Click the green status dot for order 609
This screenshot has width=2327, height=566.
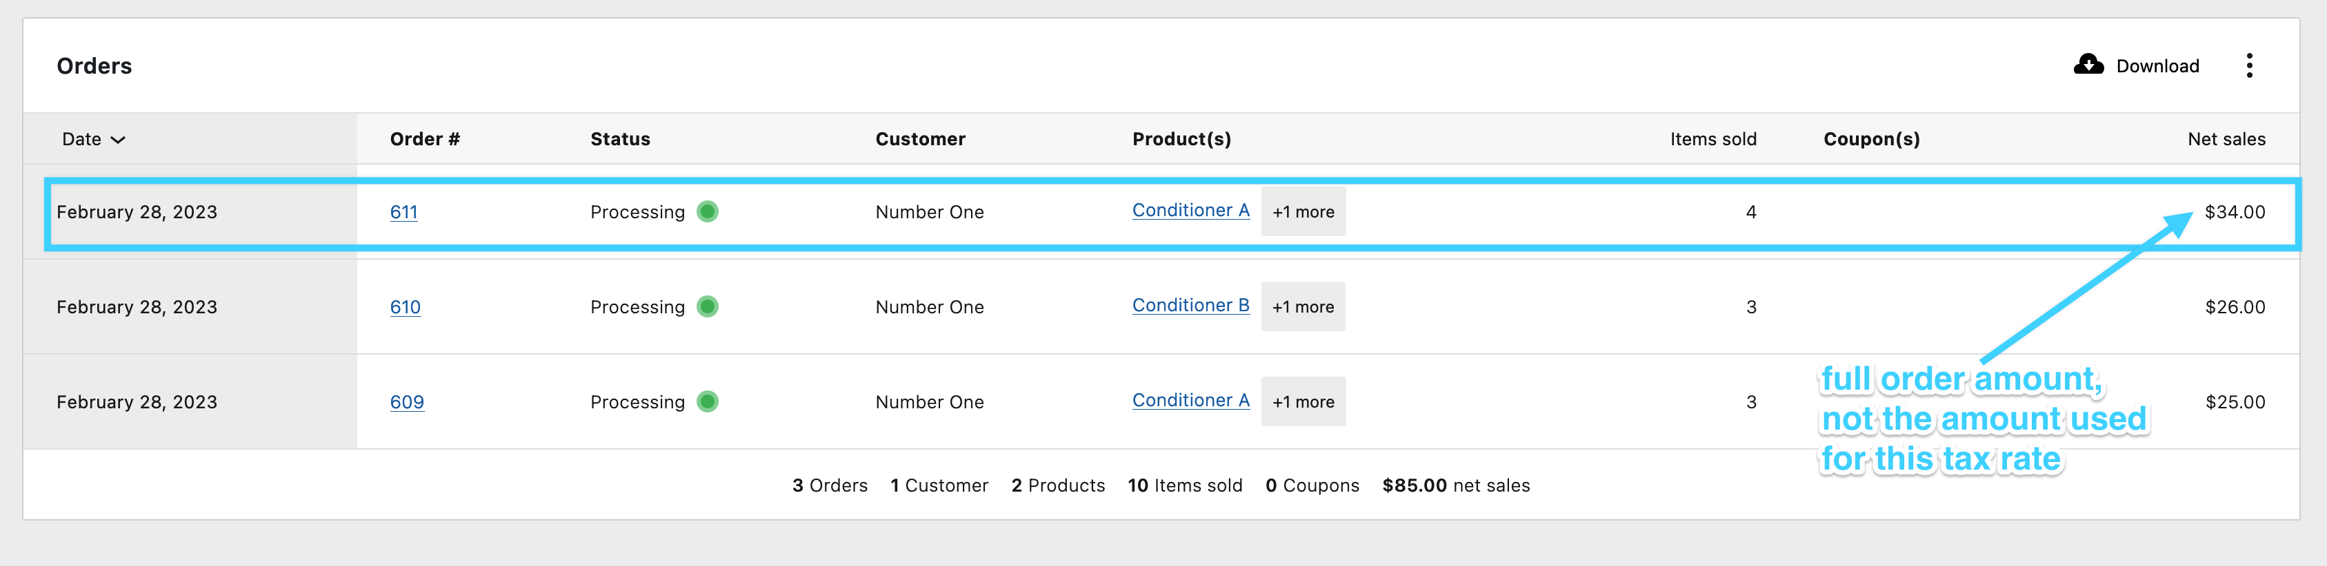tap(708, 402)
